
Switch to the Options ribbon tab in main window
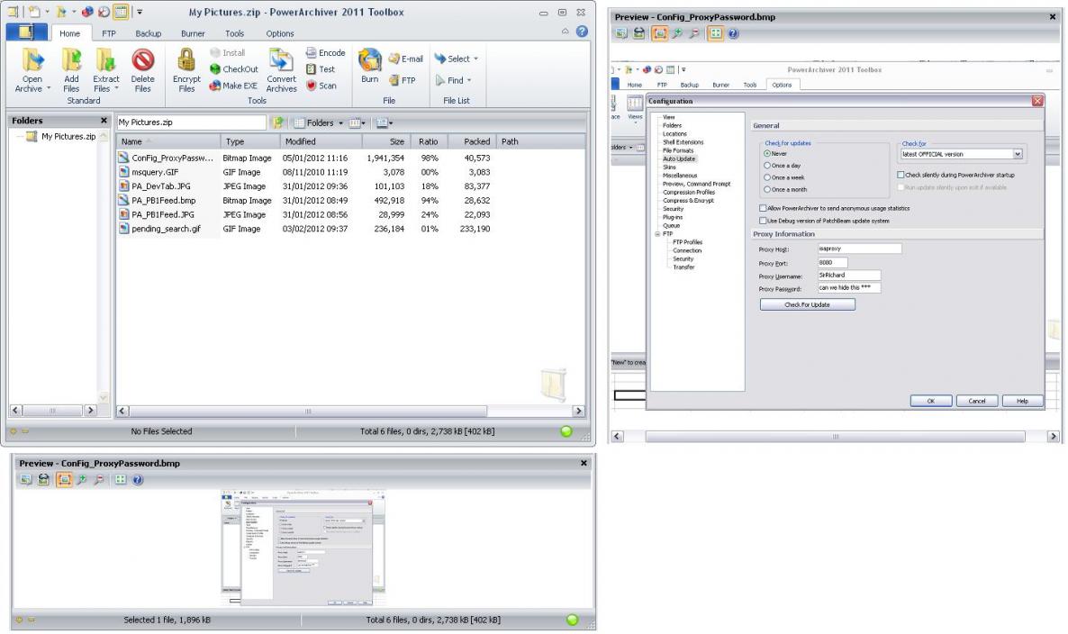click(x=280, y=33)
